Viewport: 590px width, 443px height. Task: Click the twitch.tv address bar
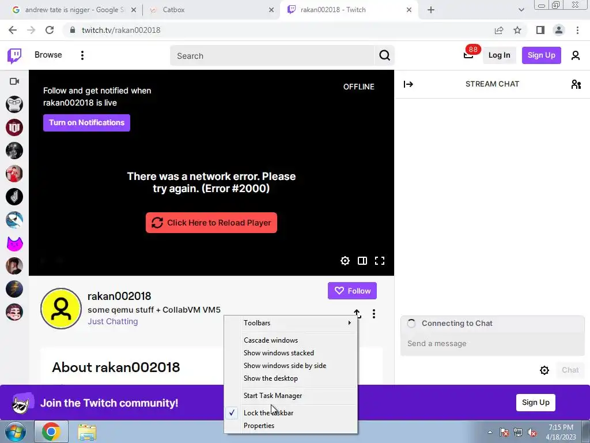278,30
